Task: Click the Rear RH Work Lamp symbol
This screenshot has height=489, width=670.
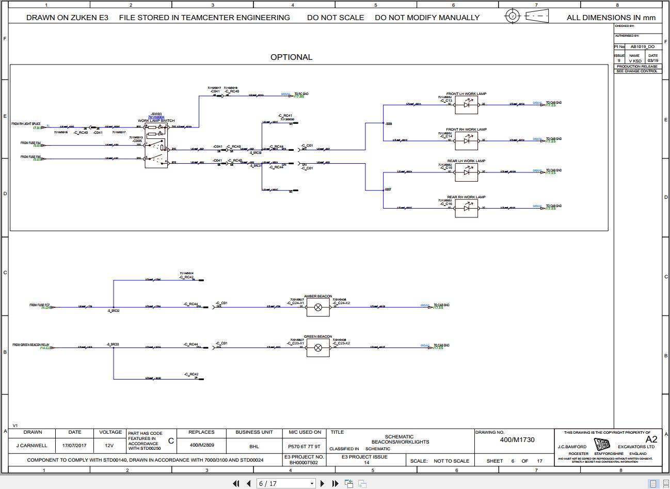Action: coord(466,208)
